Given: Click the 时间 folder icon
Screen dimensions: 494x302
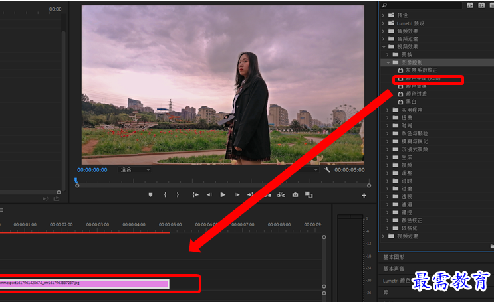Looking at the screenshot, I should coord(396,125).
